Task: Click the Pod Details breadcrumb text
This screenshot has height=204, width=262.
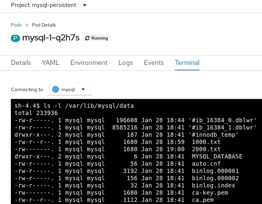Action: click(x=44, y=25)
